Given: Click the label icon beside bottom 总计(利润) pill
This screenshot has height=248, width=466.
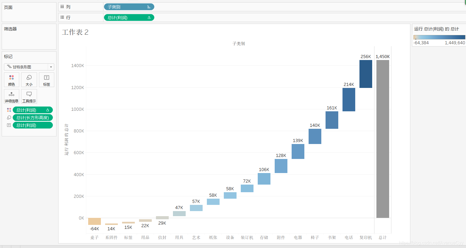Looking at the screenshot, I should pos(9,125).
